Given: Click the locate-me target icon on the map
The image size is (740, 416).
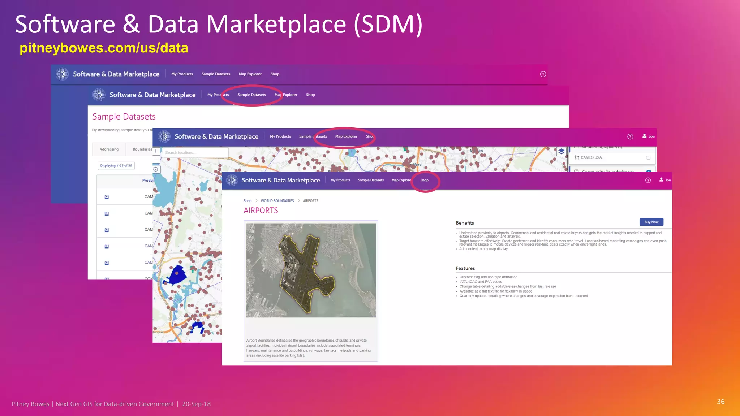Looking at the screenshot, I should click(x=156, y=169).
